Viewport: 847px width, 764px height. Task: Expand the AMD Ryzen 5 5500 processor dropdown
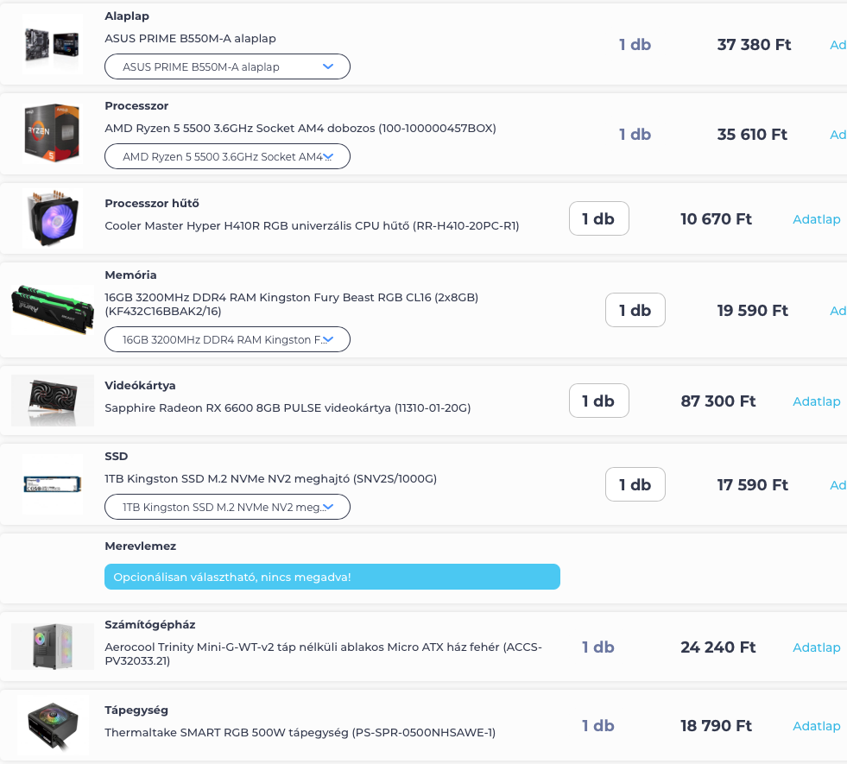pyautogui.click(x=227, y=156)
